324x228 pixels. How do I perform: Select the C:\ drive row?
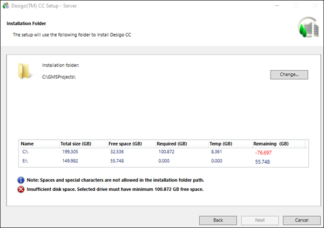pyautogui.click(x=25, y=152)
